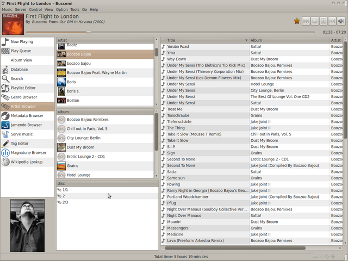
Task: Click the album filter header
Action: click(105, 112)
